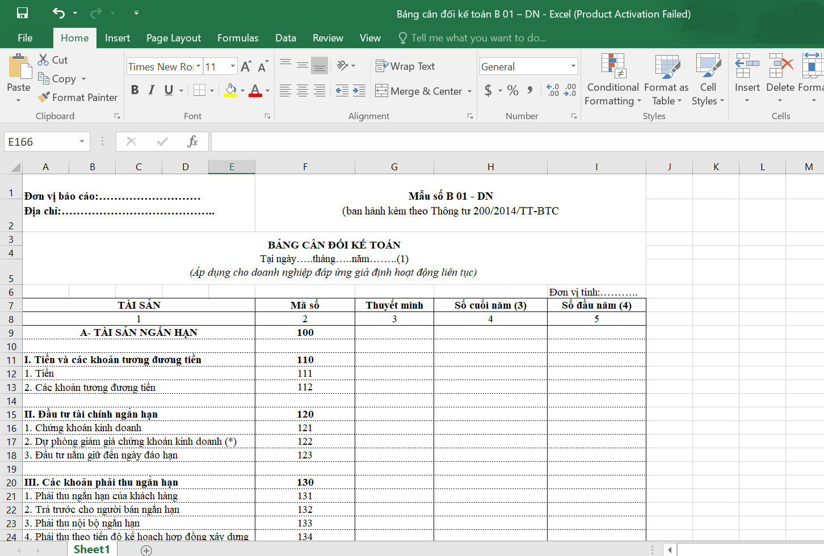The height and width of the screenshot is (556, 824).
Task: Open Conditional Formatting menu
Action: pyautogui.click(x=613, y=79)
